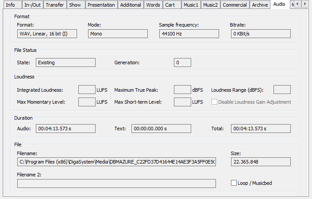312x199 pixels.
Task: Enable the Loop / Musicbed checkbox
Action: point(234,183)
